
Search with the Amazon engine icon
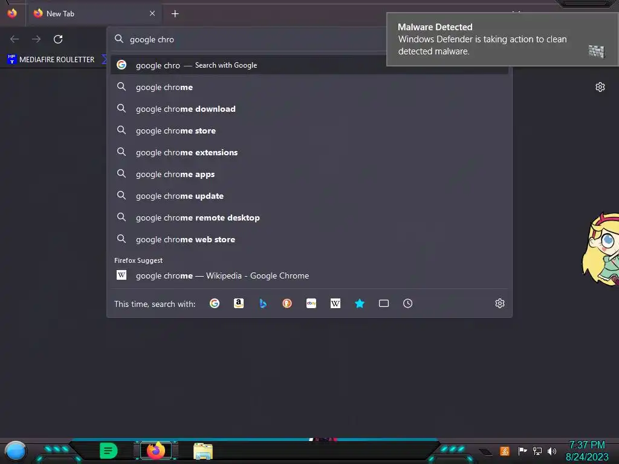pos(238,303)
